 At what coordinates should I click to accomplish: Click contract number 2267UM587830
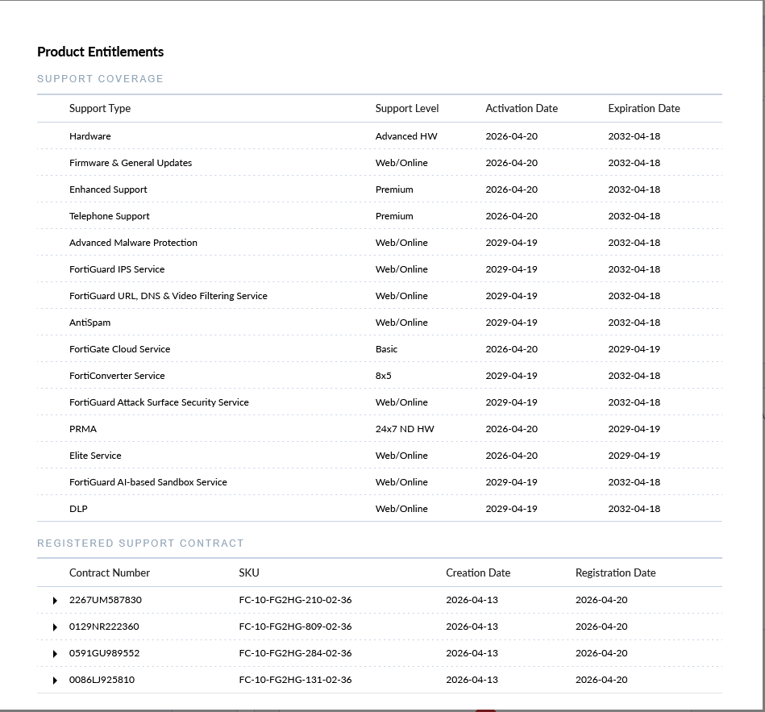click(106, 600)
